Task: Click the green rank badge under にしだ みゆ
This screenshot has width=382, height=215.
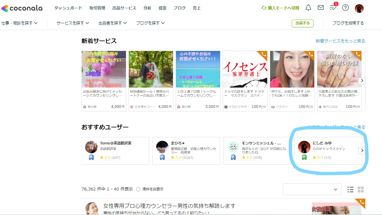Action: click(304, 157)
